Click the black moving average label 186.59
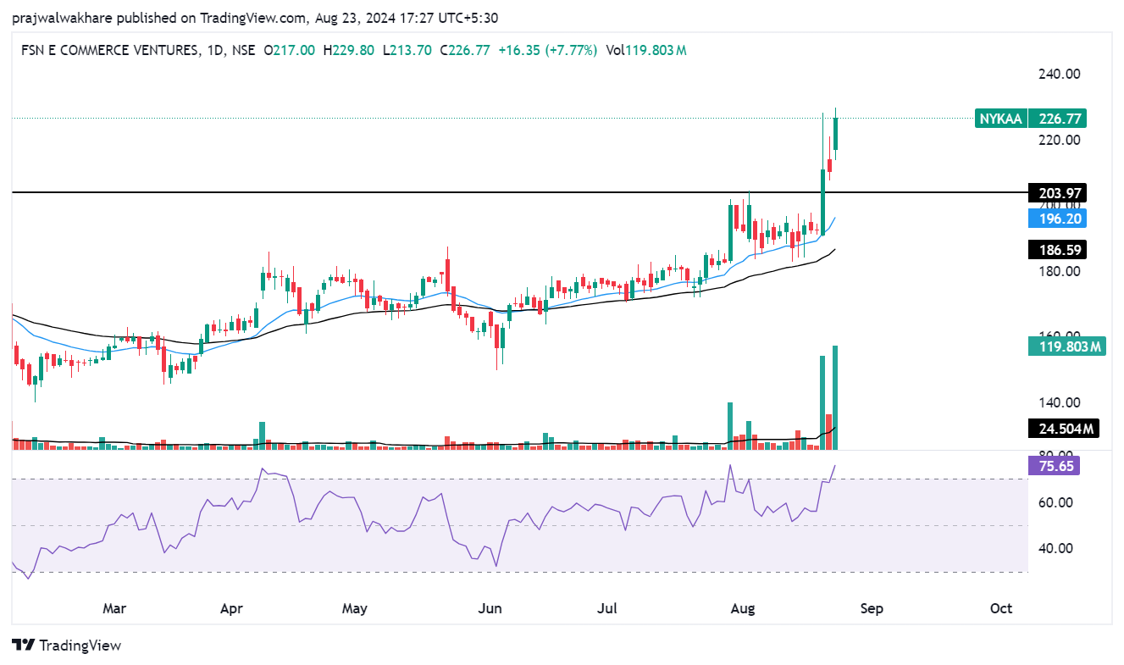This screenshot has height=665, width=1124. tap(1056, 250)
